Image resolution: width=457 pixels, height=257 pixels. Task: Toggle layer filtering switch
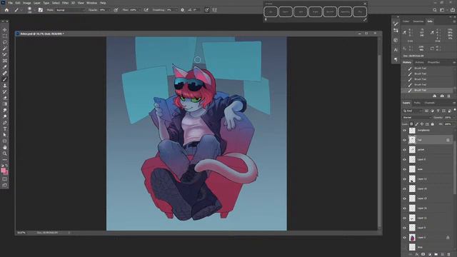coord(455,110)
